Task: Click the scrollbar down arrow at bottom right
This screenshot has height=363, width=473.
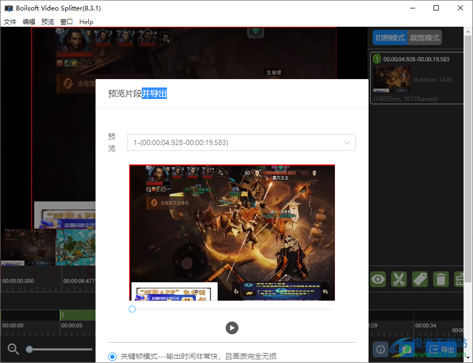Action: [468, 358]
